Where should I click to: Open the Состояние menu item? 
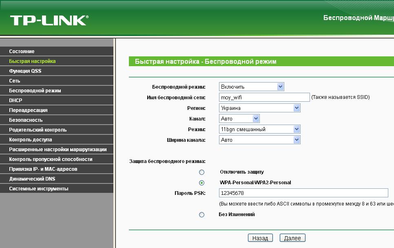[57, 51]
